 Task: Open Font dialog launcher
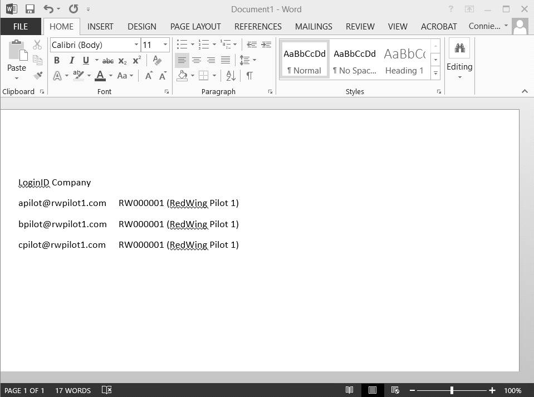167,91
